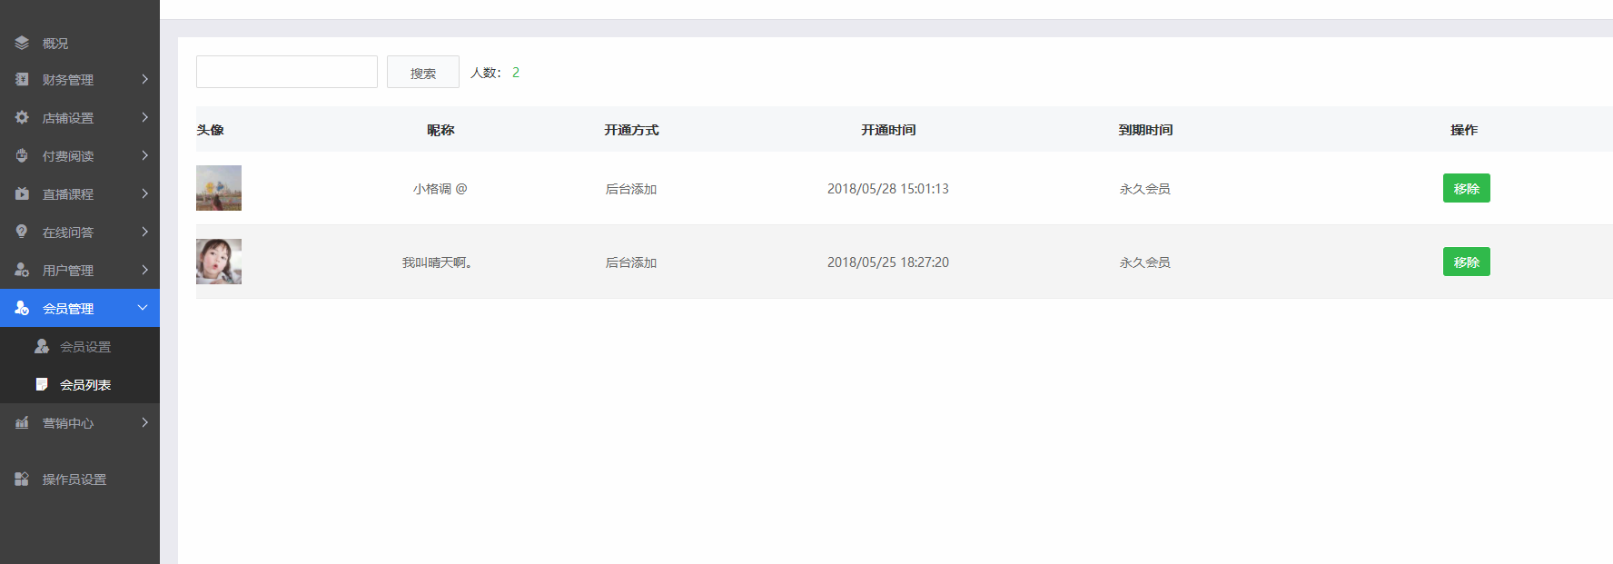Click the nickname 我叫晴天啊。
Screen dimensions: 1613x564
438,262
